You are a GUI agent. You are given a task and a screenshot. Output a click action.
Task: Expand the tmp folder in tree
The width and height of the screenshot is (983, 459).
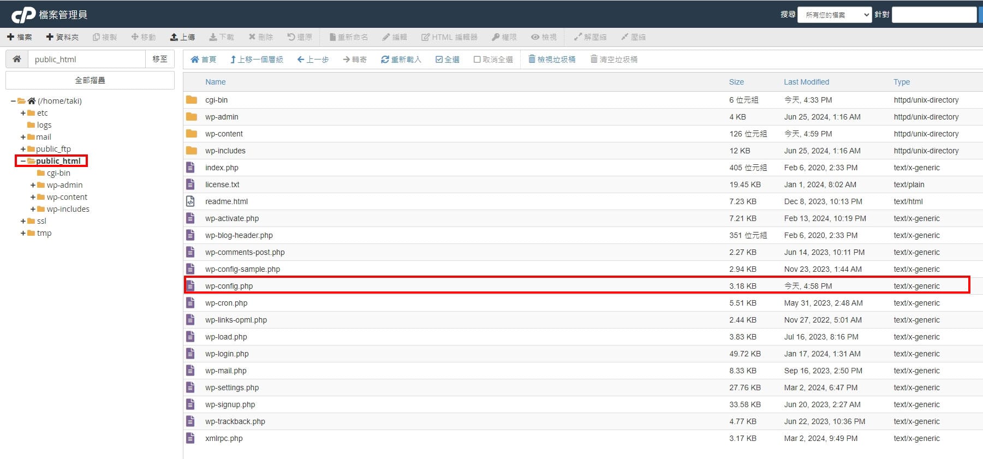(x=23, y=233)
